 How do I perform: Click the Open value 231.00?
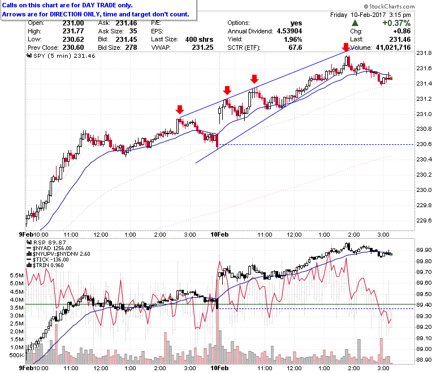[73, 23]
